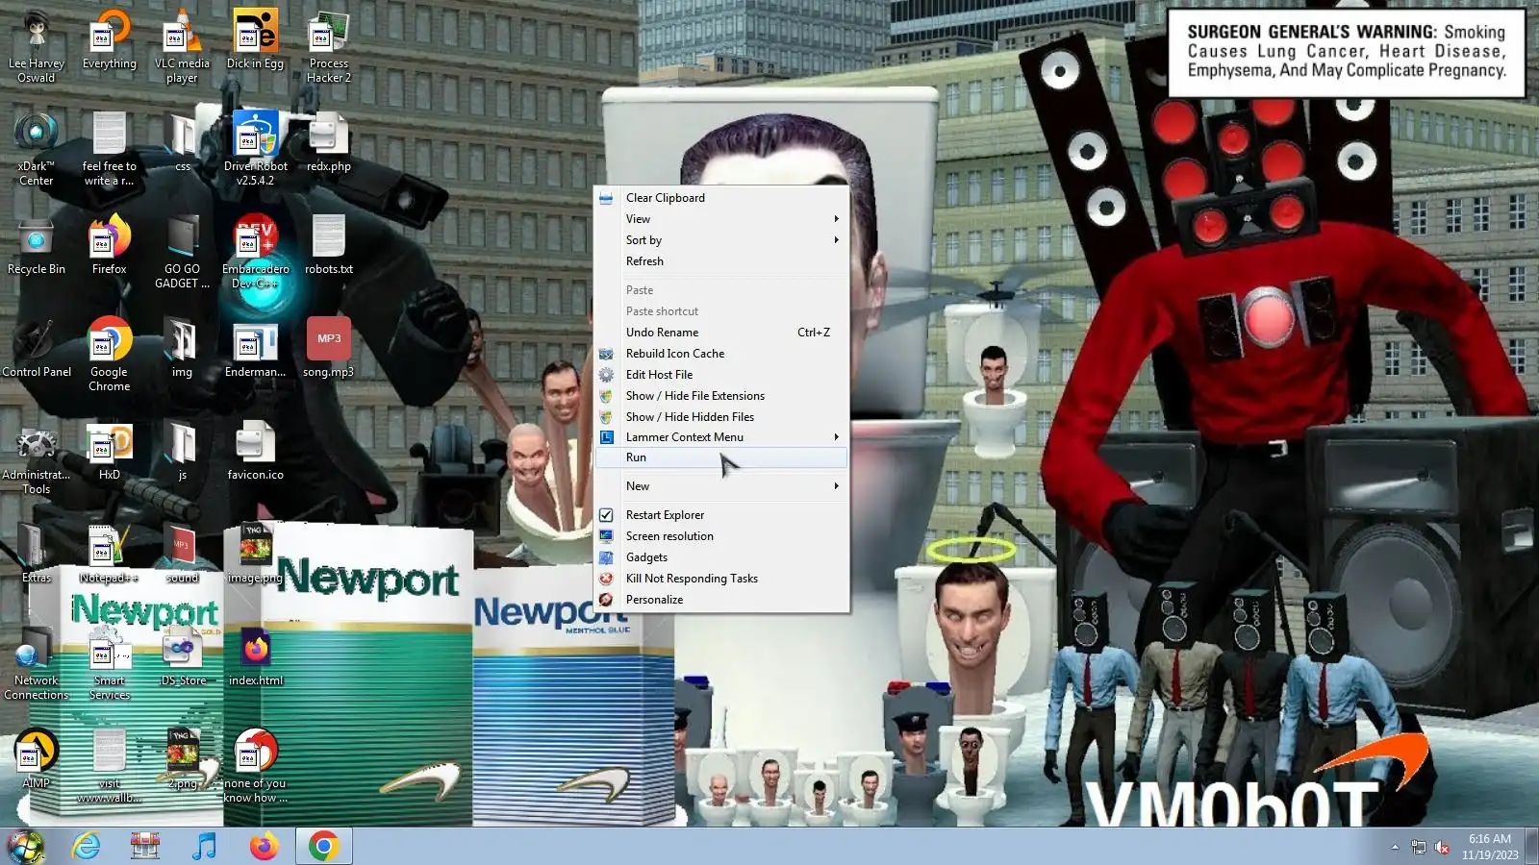The height and width of the screenshot is (865, 1539).
Task: Select the HxD hex editor shortcut
Action: (110, 451)
